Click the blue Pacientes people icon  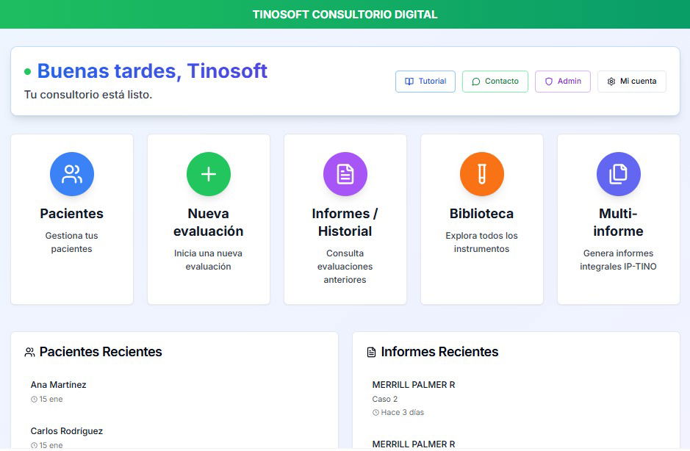tap(72, 174)
